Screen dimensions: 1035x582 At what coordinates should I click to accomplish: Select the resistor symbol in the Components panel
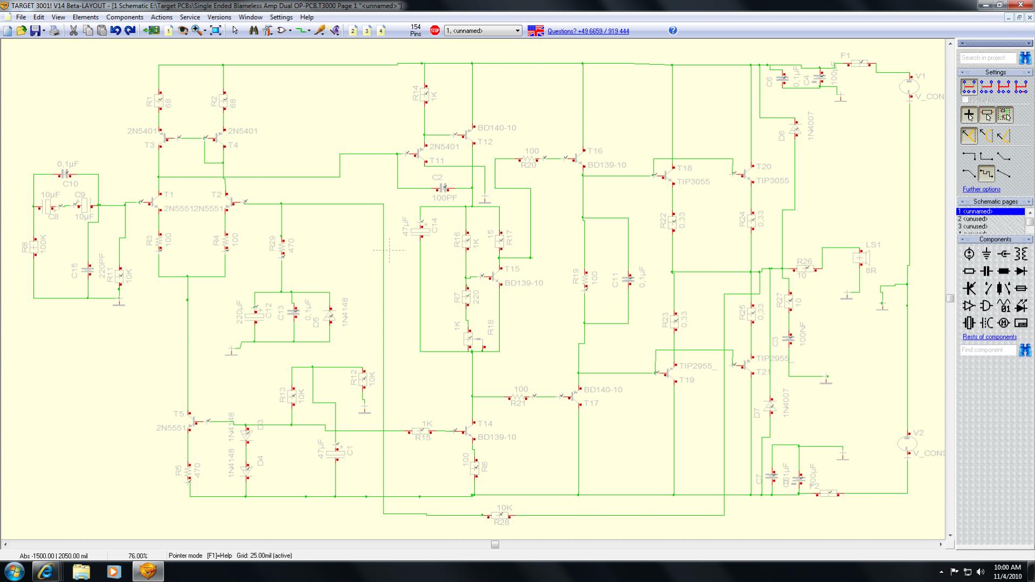click(x=969, y=271)
